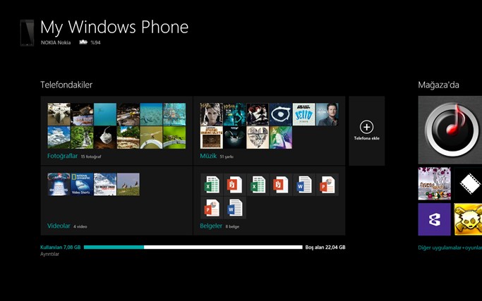
Task: Open the Müzik section heading
Action: click(208, 156)
